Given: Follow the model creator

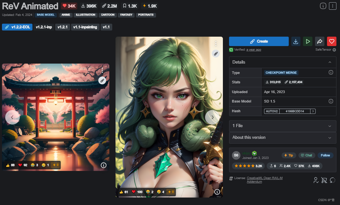Looking at the screenshot, I should (x=325, y=155).
